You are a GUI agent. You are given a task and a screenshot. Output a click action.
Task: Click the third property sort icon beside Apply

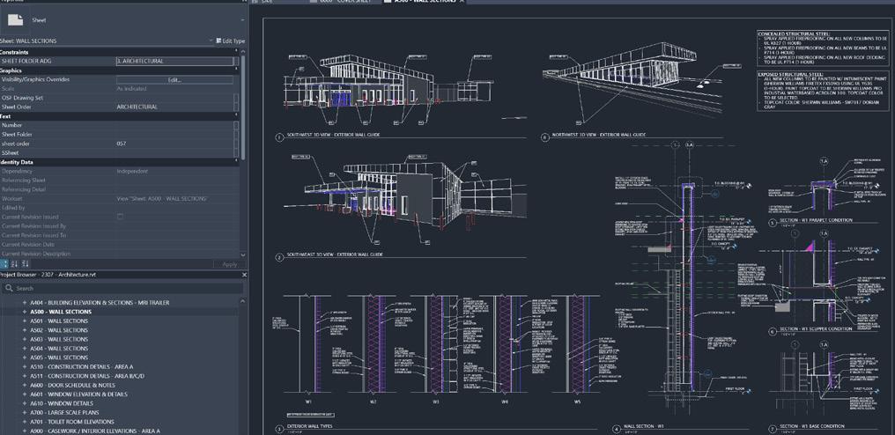tap(25, 264)
